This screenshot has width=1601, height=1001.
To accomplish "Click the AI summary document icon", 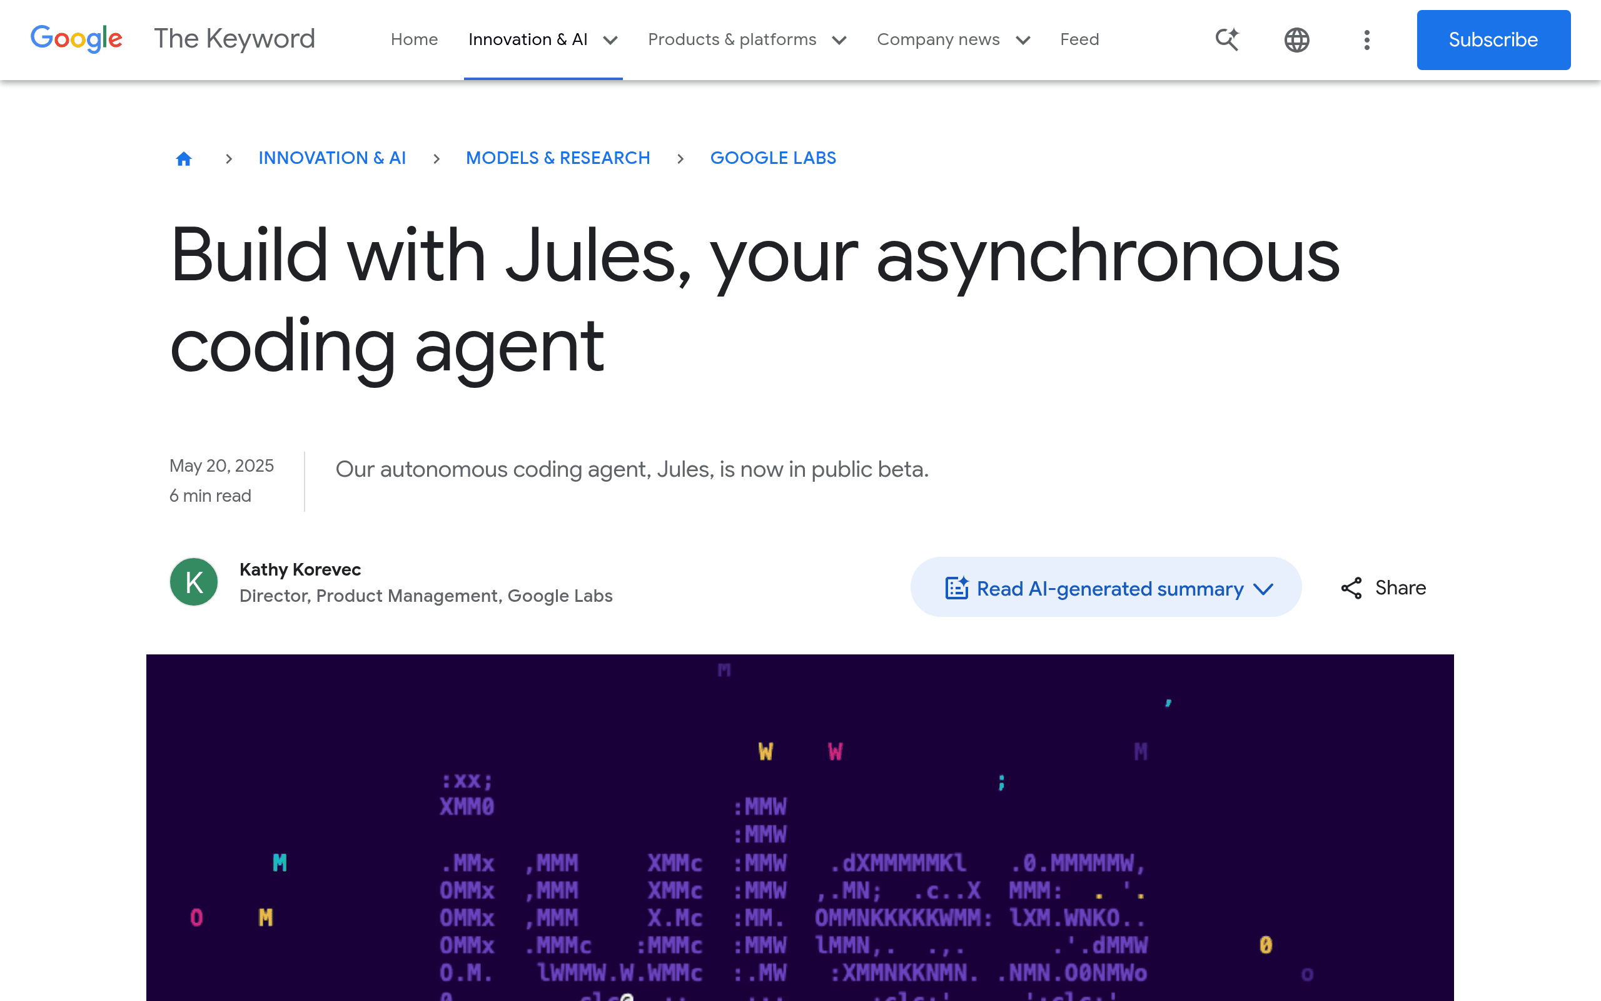I will click(957, 588).
